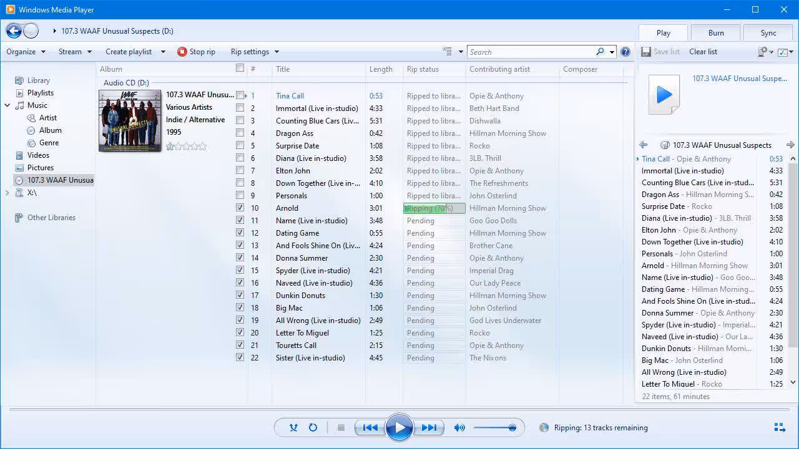The image size is (799, 449).
Task: Switch to the Play tab
Action: coord(663,33)
